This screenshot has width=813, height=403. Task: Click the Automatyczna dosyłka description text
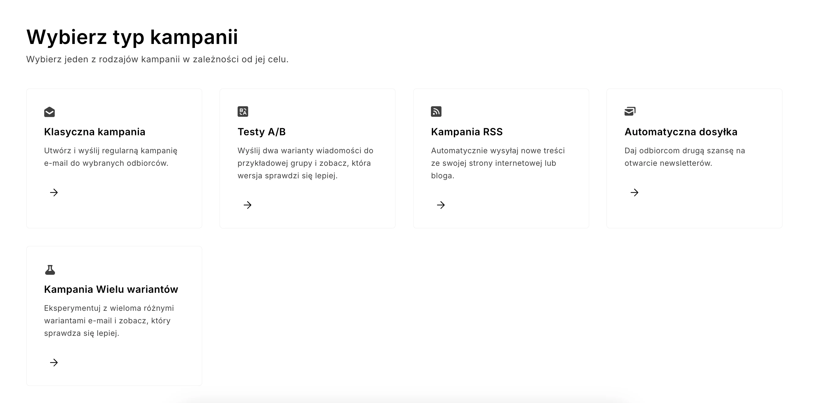684,157
